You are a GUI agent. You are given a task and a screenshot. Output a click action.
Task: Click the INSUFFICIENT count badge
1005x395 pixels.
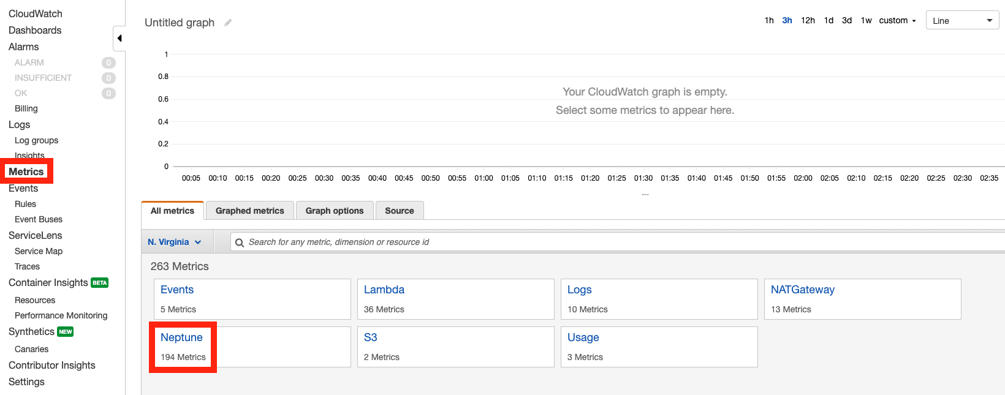(108, 78)
